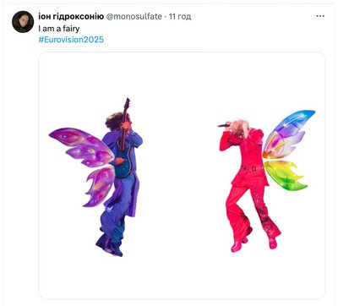Click the author's round profile avatar
Image resolution: width=338 pixels, height=306 pixels.
[x=23, y=22]
